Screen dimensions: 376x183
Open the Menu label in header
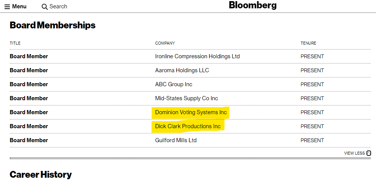coord(19,6)
